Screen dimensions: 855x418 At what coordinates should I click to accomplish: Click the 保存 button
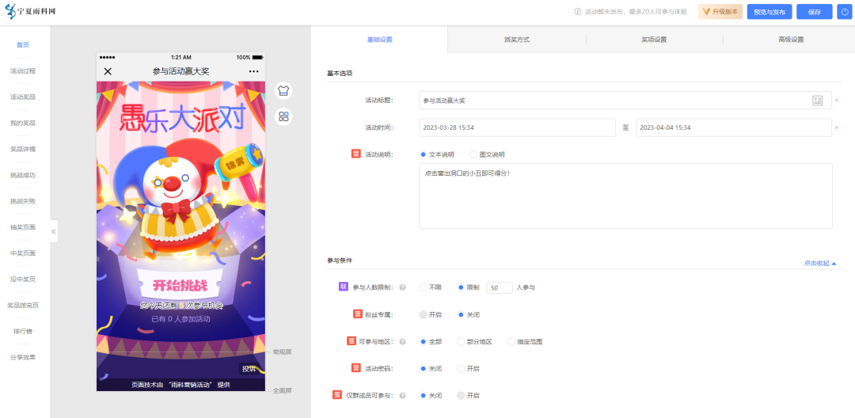coord(814,11)
